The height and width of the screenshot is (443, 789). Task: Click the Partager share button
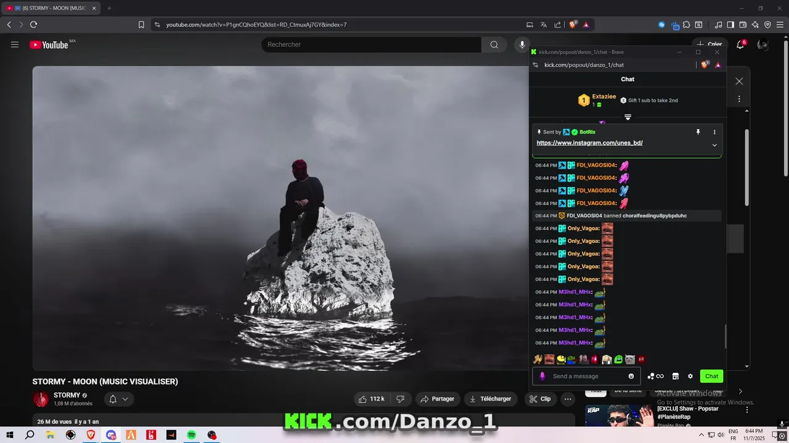[438, 399]
